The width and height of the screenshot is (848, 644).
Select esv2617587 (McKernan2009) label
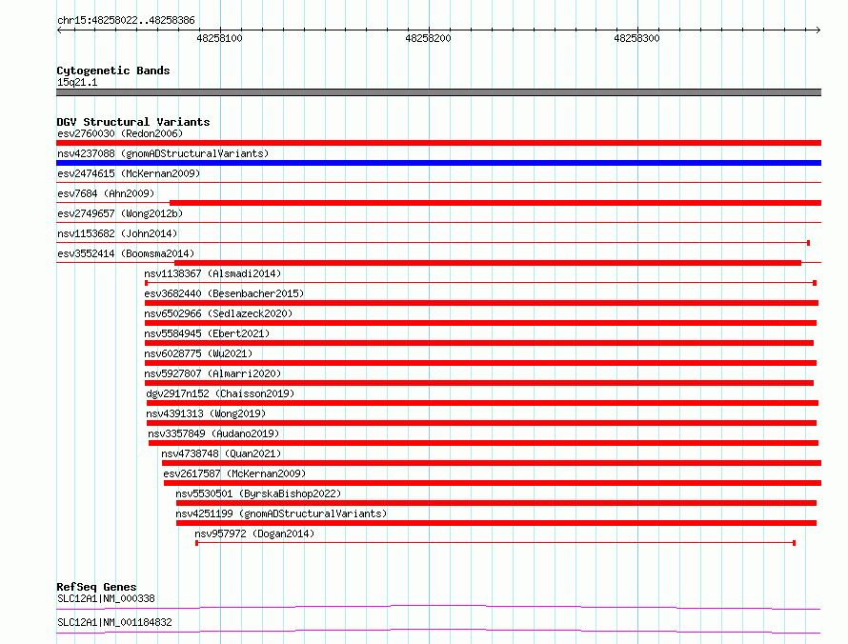tap(234, 473)
